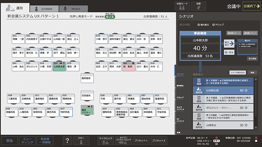Open the 対面モード face-to-face mode icon
This screenshot has height=147, width=262.
tap(182, 6)
